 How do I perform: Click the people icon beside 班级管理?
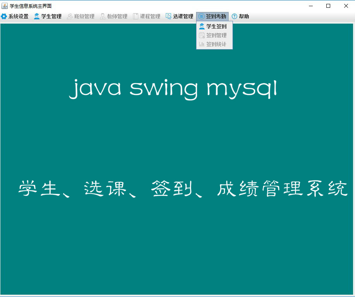point(70,16)
